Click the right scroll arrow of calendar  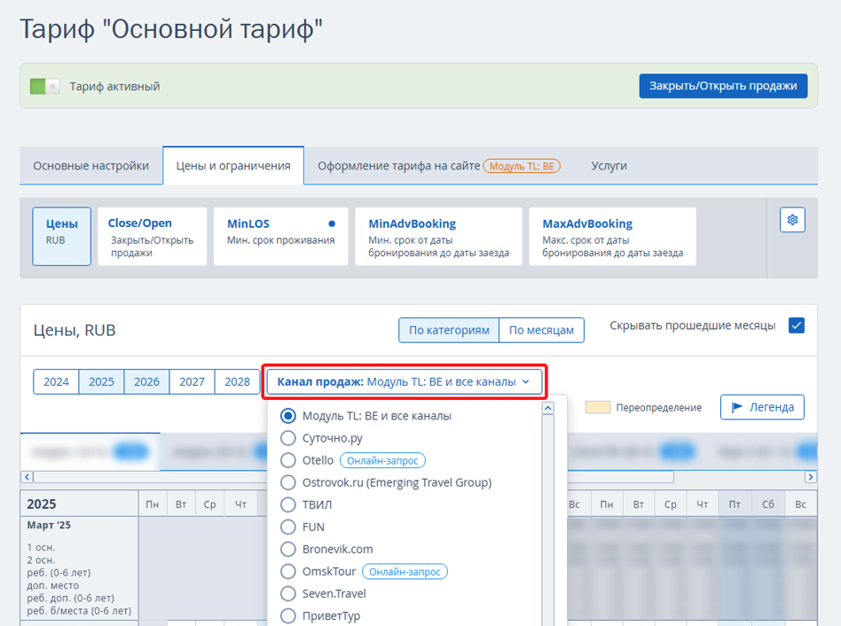pos(810,477)
